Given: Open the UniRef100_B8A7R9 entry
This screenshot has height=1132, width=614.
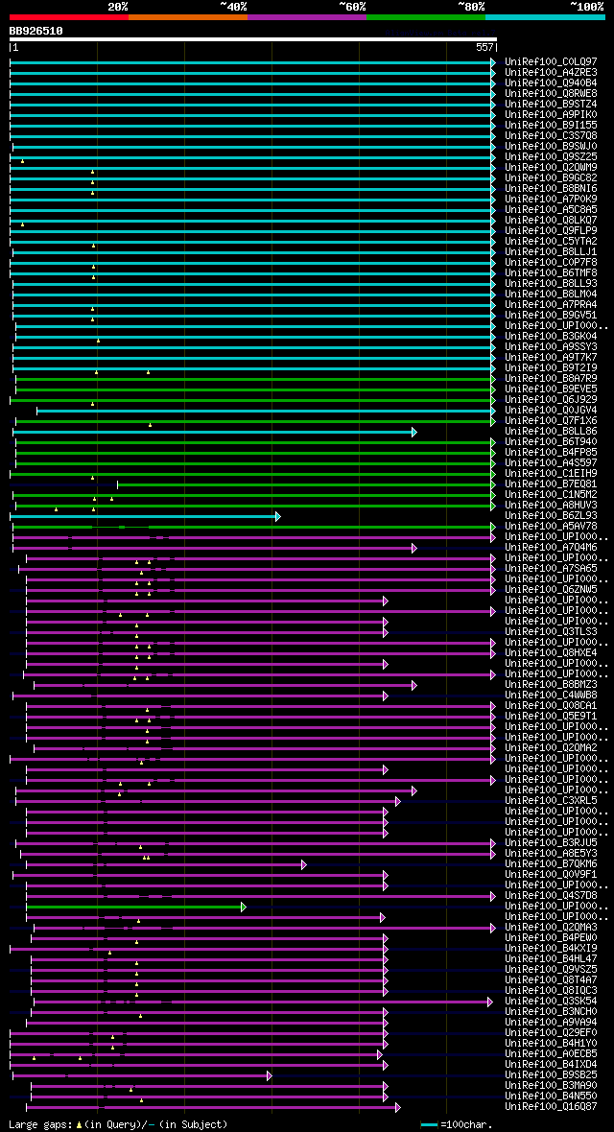Looking at the screenshot, I should (551, 378).
